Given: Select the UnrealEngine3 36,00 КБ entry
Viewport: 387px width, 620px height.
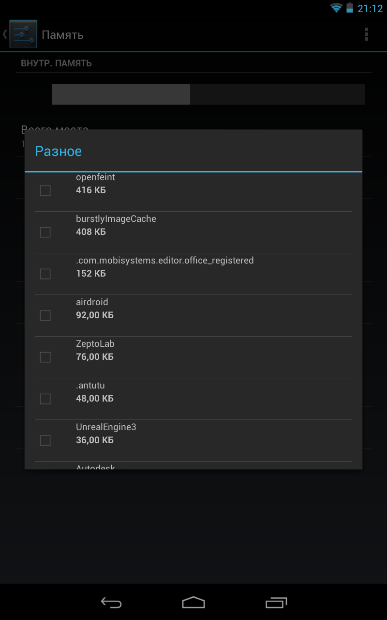Looking at the screenshot, I should [193, 440].
